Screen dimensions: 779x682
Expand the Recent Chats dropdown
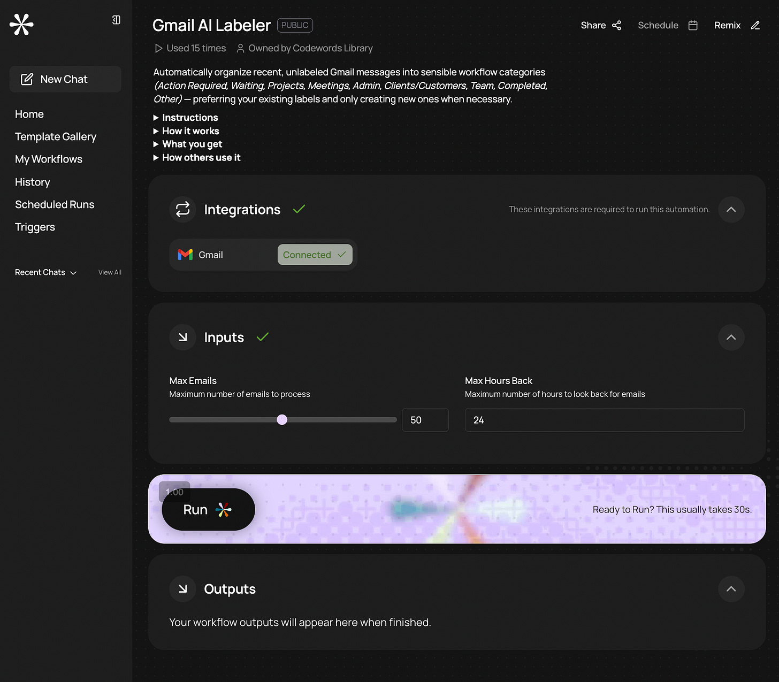click(46, 272)
